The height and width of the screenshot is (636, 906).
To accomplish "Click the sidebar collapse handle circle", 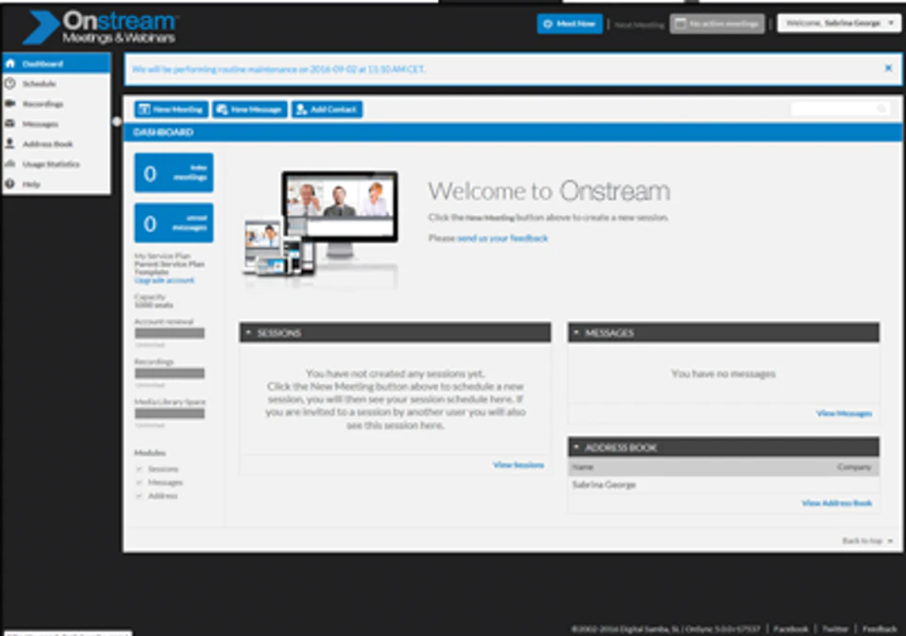I will (117, 122).
